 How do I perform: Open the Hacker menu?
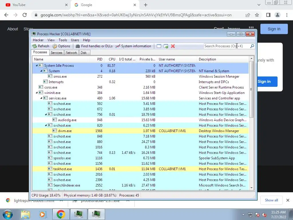point(38,40)
